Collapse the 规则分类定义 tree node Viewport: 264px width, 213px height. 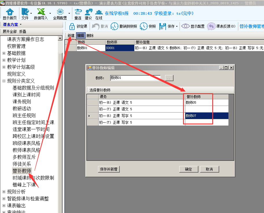click(4, 81)
